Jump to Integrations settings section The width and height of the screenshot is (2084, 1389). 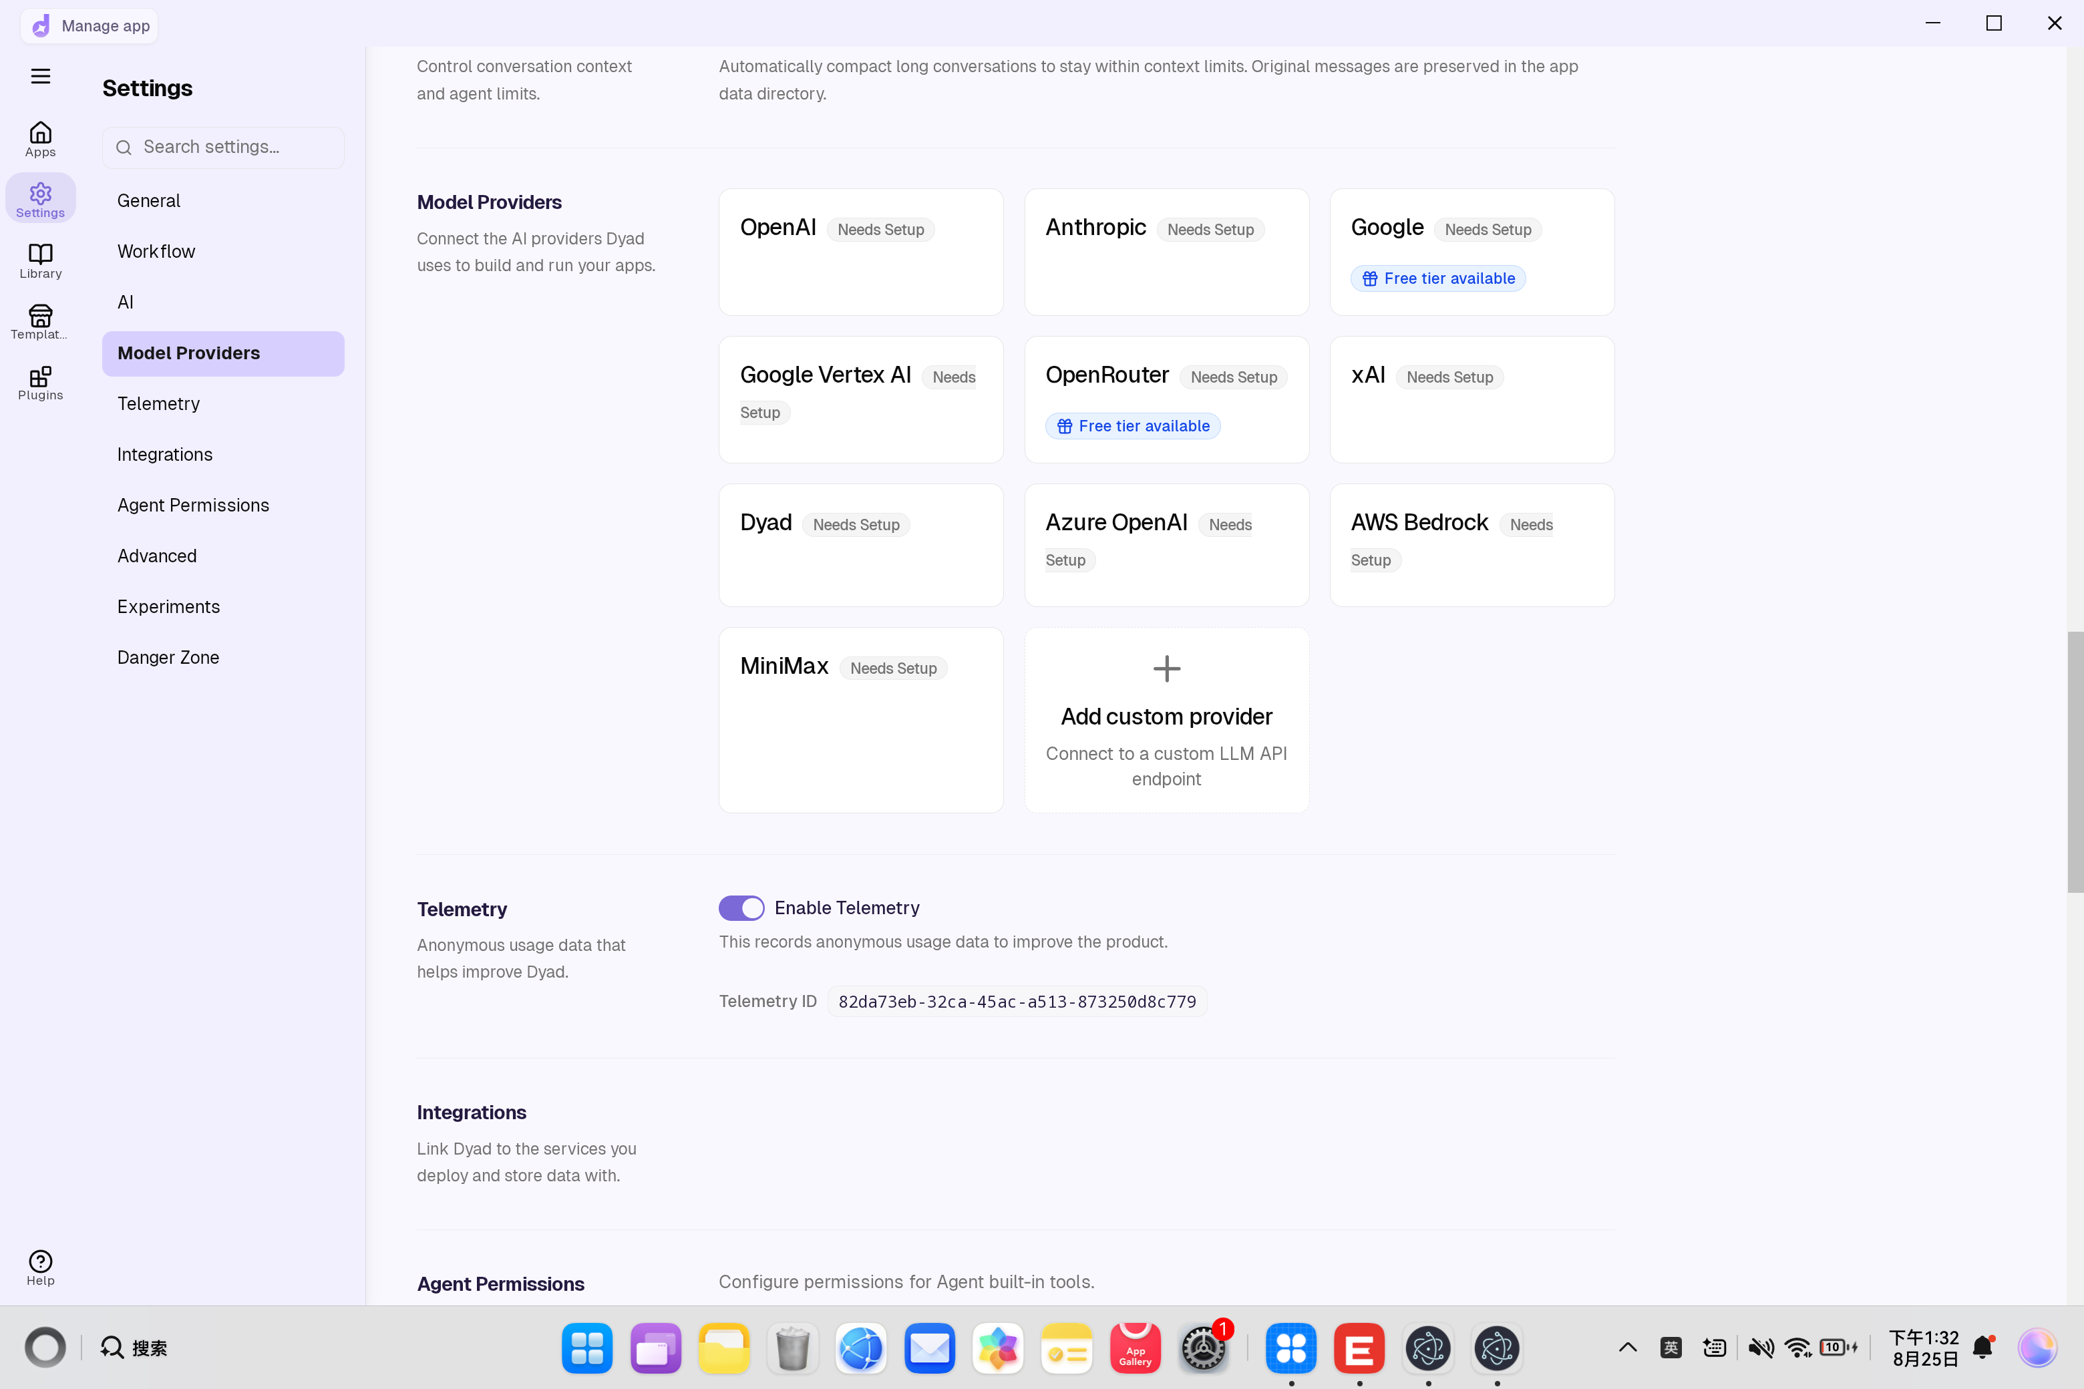tap(223, 455)
